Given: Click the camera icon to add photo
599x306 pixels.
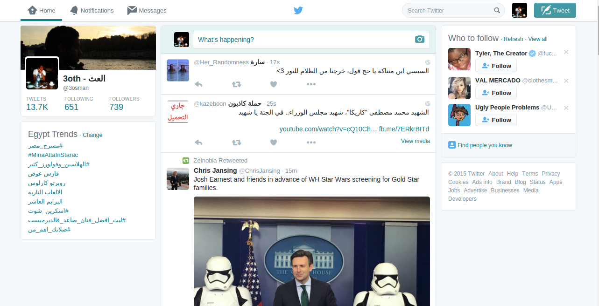Looking at the screenshot, I should point(419,40).
